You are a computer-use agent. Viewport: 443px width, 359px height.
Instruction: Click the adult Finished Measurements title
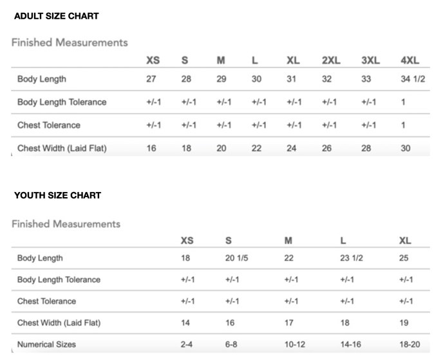pos(70,42)
